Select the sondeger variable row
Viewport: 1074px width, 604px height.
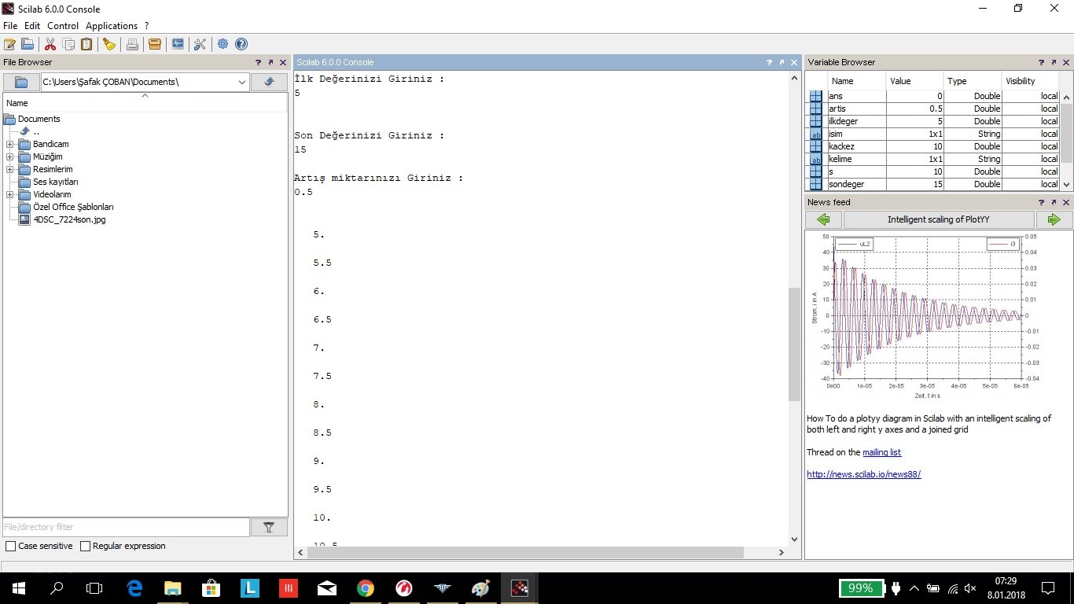[x=934, y=184]
